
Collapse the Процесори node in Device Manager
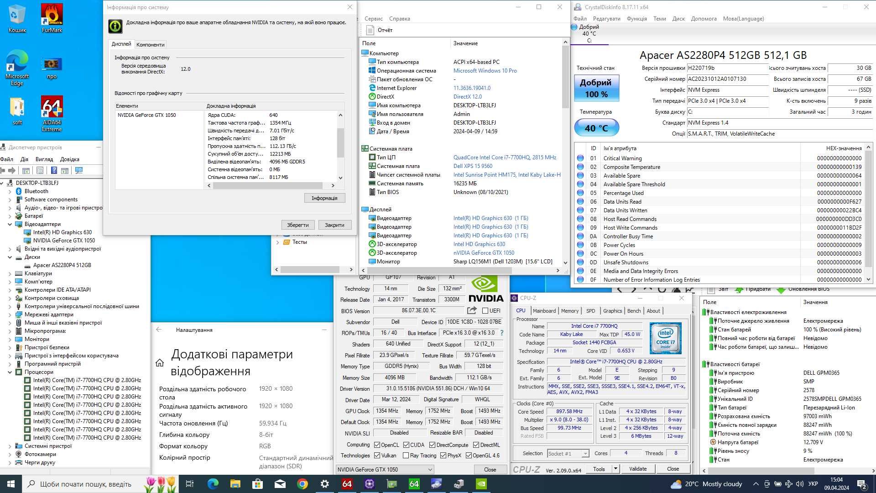coord(10,372)
